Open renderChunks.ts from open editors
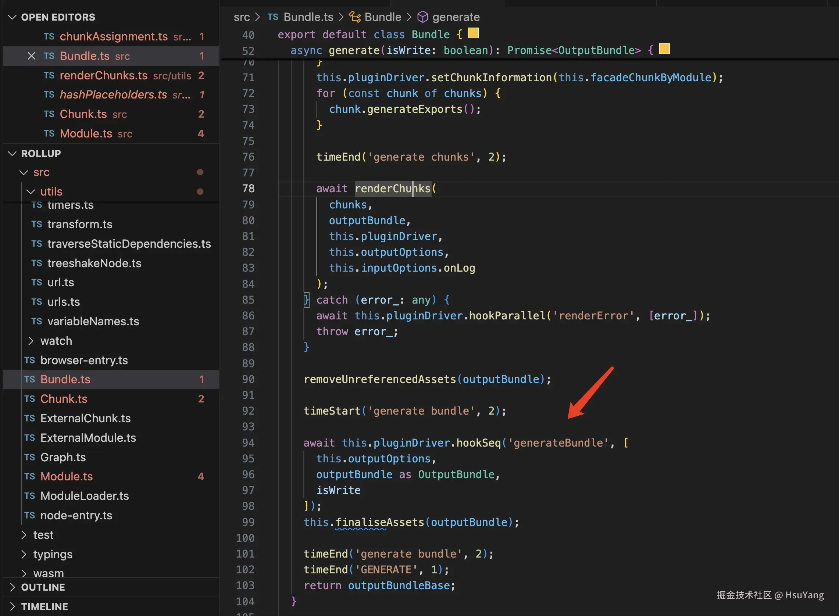Image resolution: width=839 pixels, height=616 pixels. pyautogui.click(x=103, y=75)
